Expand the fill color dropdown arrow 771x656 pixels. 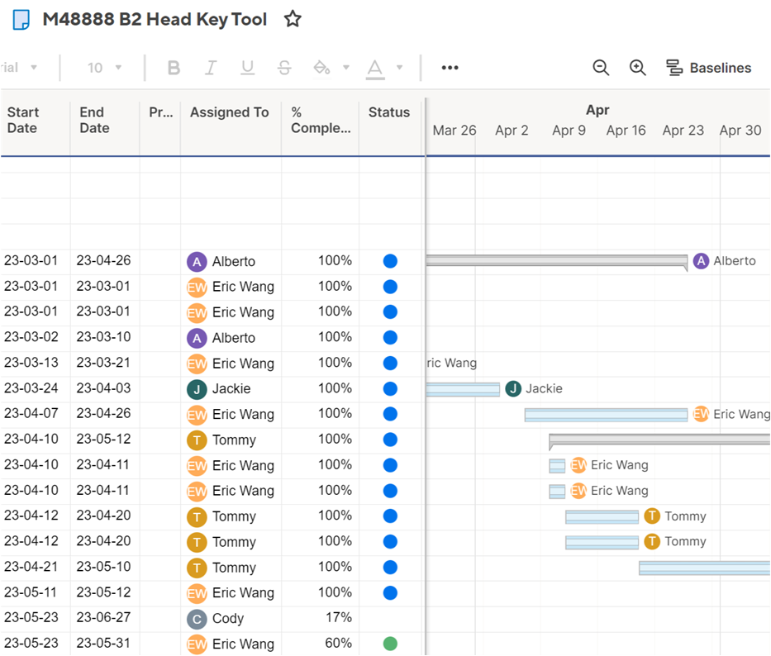346,68
